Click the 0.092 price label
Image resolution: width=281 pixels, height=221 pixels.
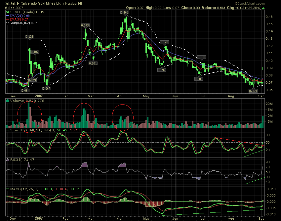(x=162, y=70)
